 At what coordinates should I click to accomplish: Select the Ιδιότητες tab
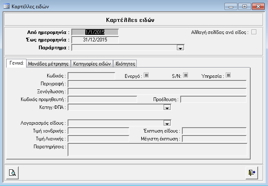click(125, 63)
